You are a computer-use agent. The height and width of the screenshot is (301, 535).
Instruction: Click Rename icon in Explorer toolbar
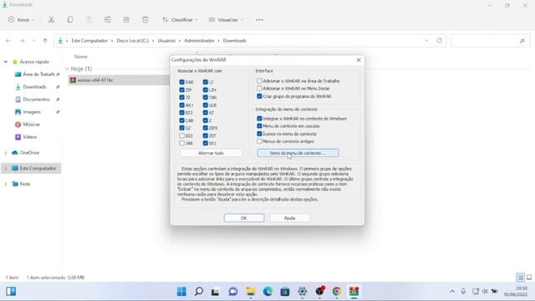108,20
